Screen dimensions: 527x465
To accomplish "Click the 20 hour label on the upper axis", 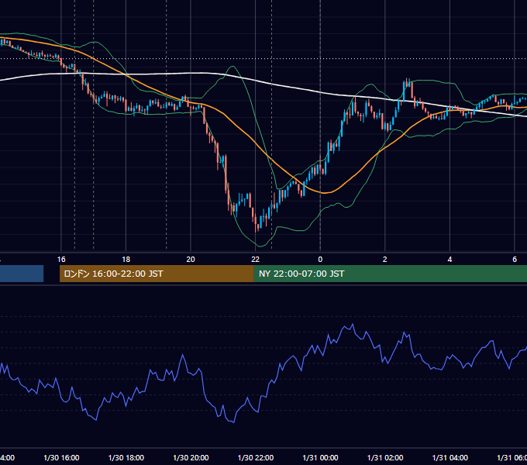I will 191,260.
